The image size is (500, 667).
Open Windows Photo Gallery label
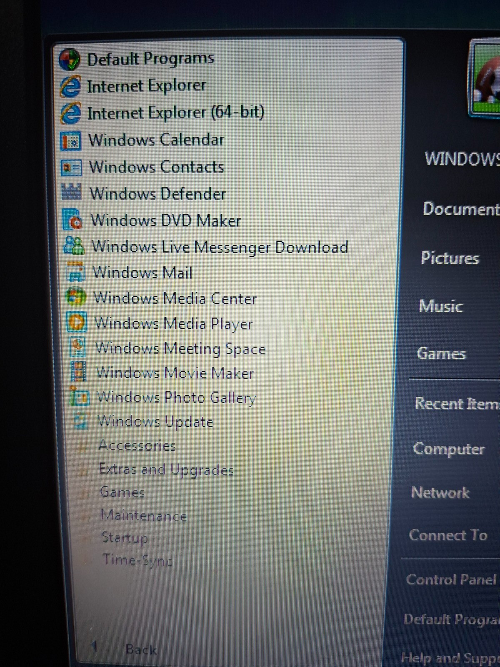pyautogui.click(x=176, y=398)
